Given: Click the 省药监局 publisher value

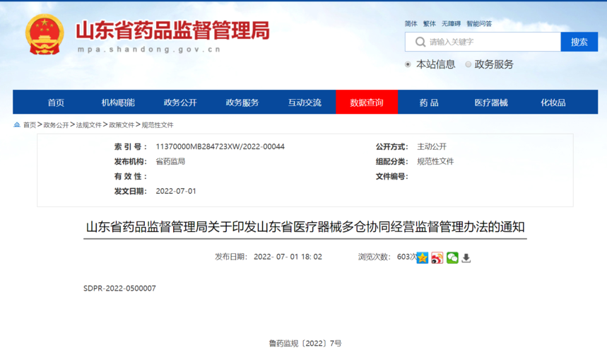Looking at the screenshot, I should coord(170,161).
